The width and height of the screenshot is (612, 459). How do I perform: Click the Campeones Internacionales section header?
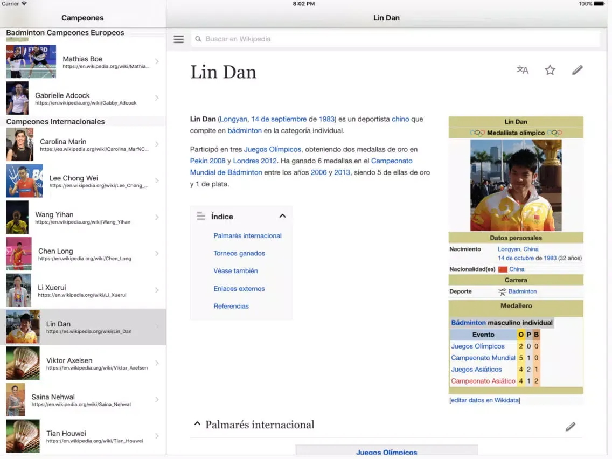[x=55, y=122]
